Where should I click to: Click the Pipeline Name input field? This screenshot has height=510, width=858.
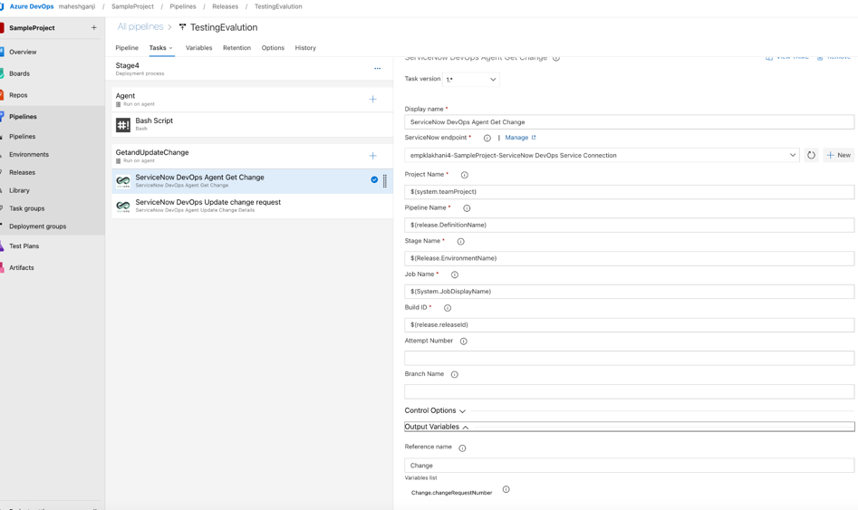(630, 225)
